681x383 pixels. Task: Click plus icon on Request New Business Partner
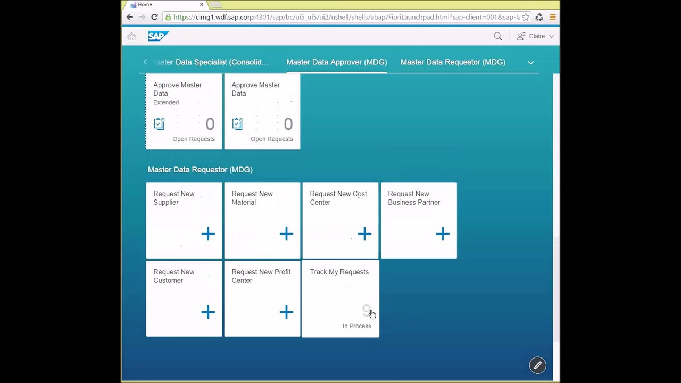point(443,234)
